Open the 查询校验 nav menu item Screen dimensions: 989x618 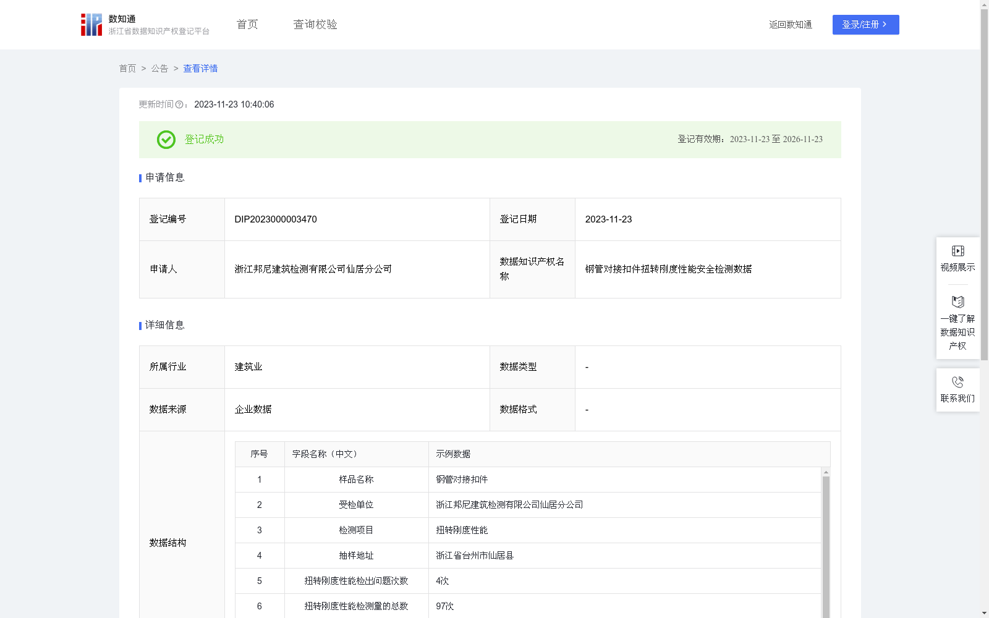pyautogui.click(x=315, y=25)
